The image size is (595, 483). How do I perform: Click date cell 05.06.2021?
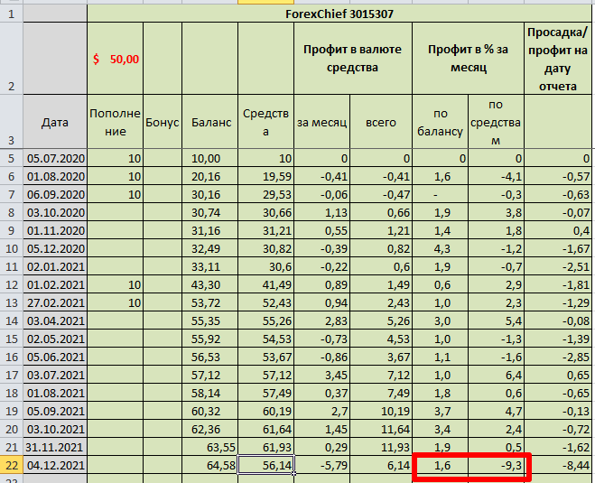(55, 357)
